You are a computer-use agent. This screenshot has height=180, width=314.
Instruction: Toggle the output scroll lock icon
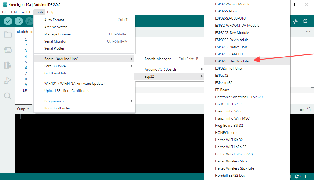click(x=309, y=109)
